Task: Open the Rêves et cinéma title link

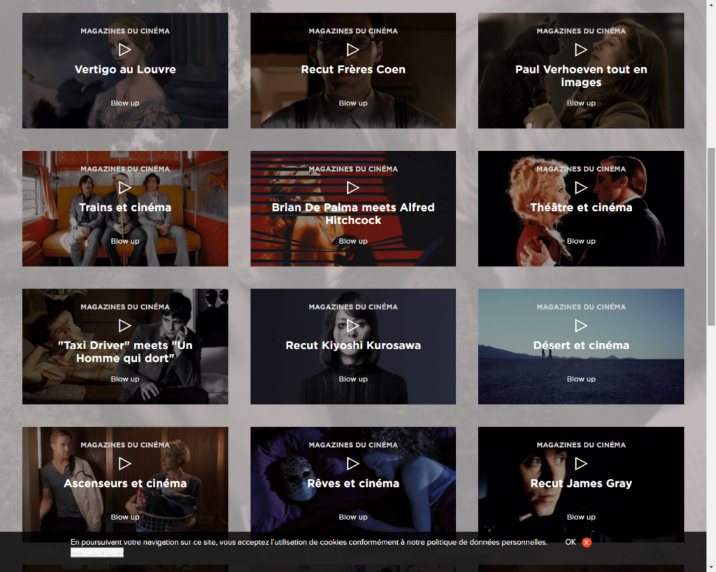Action: [353, 483]
